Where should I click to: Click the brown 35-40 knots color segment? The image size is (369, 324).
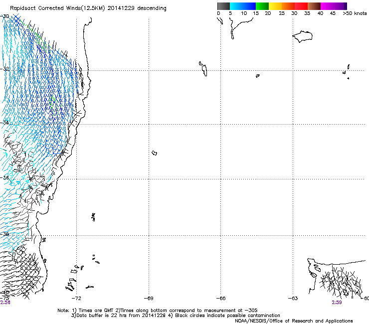click(x=314, y=6)
